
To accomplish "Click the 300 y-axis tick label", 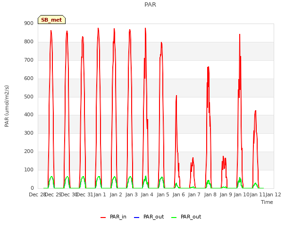I will tap(29, 133).
